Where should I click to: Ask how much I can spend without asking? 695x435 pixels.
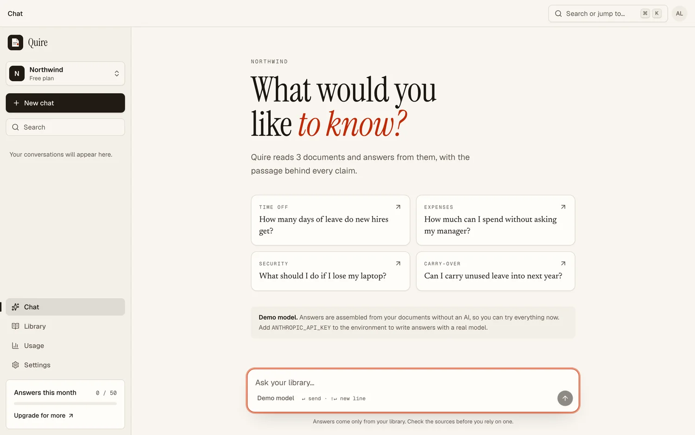(495, 220)
